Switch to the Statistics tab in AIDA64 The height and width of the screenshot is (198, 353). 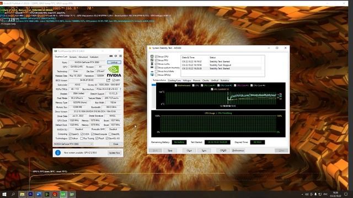point(224,80)
